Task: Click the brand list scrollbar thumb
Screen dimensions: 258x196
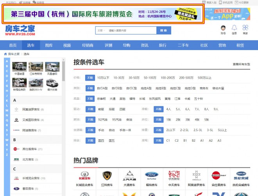Action: click(63, 71)
